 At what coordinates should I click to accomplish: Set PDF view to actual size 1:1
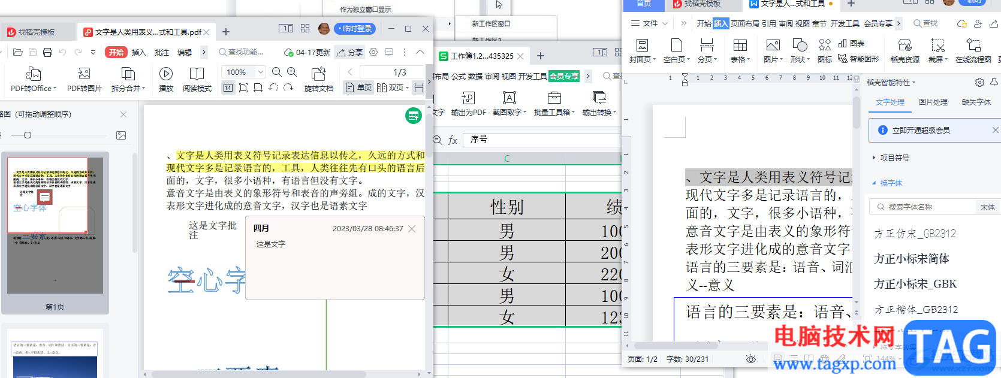[x=228, y=87]
